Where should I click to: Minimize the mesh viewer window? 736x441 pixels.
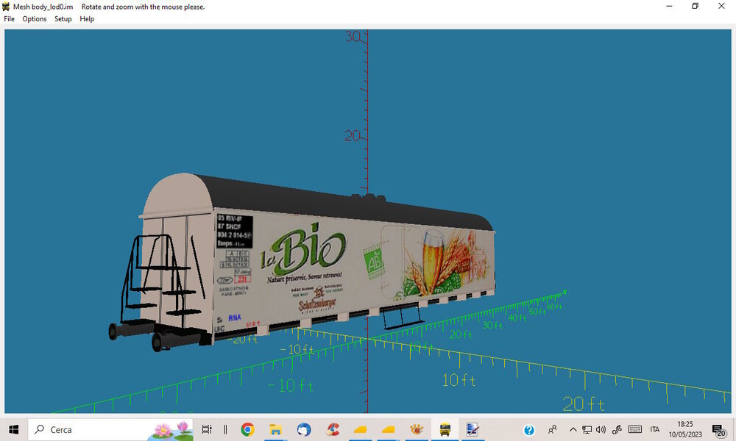point(669,6)
